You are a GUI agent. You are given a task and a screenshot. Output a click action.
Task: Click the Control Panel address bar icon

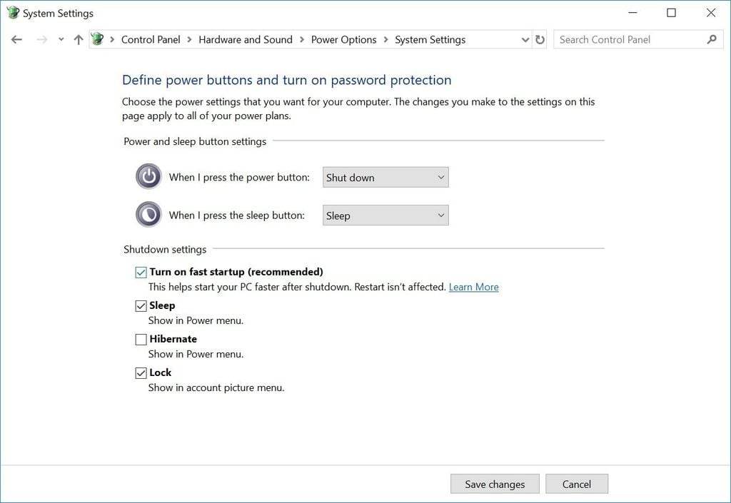pyautogui.click(x=98, y=39)
